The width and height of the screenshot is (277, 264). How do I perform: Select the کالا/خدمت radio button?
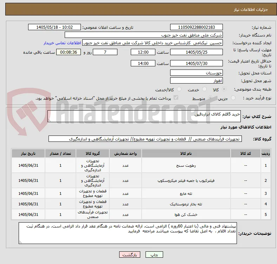click(179, 89)
